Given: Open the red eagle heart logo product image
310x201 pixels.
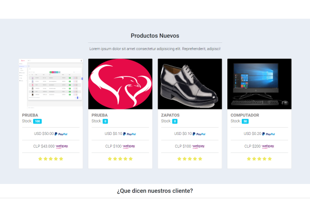Looking at the screenshot, I should [x=120, y=84].
